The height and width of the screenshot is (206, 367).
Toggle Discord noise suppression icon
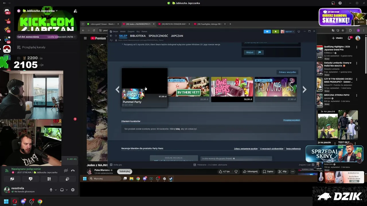(x=66, y=171)
